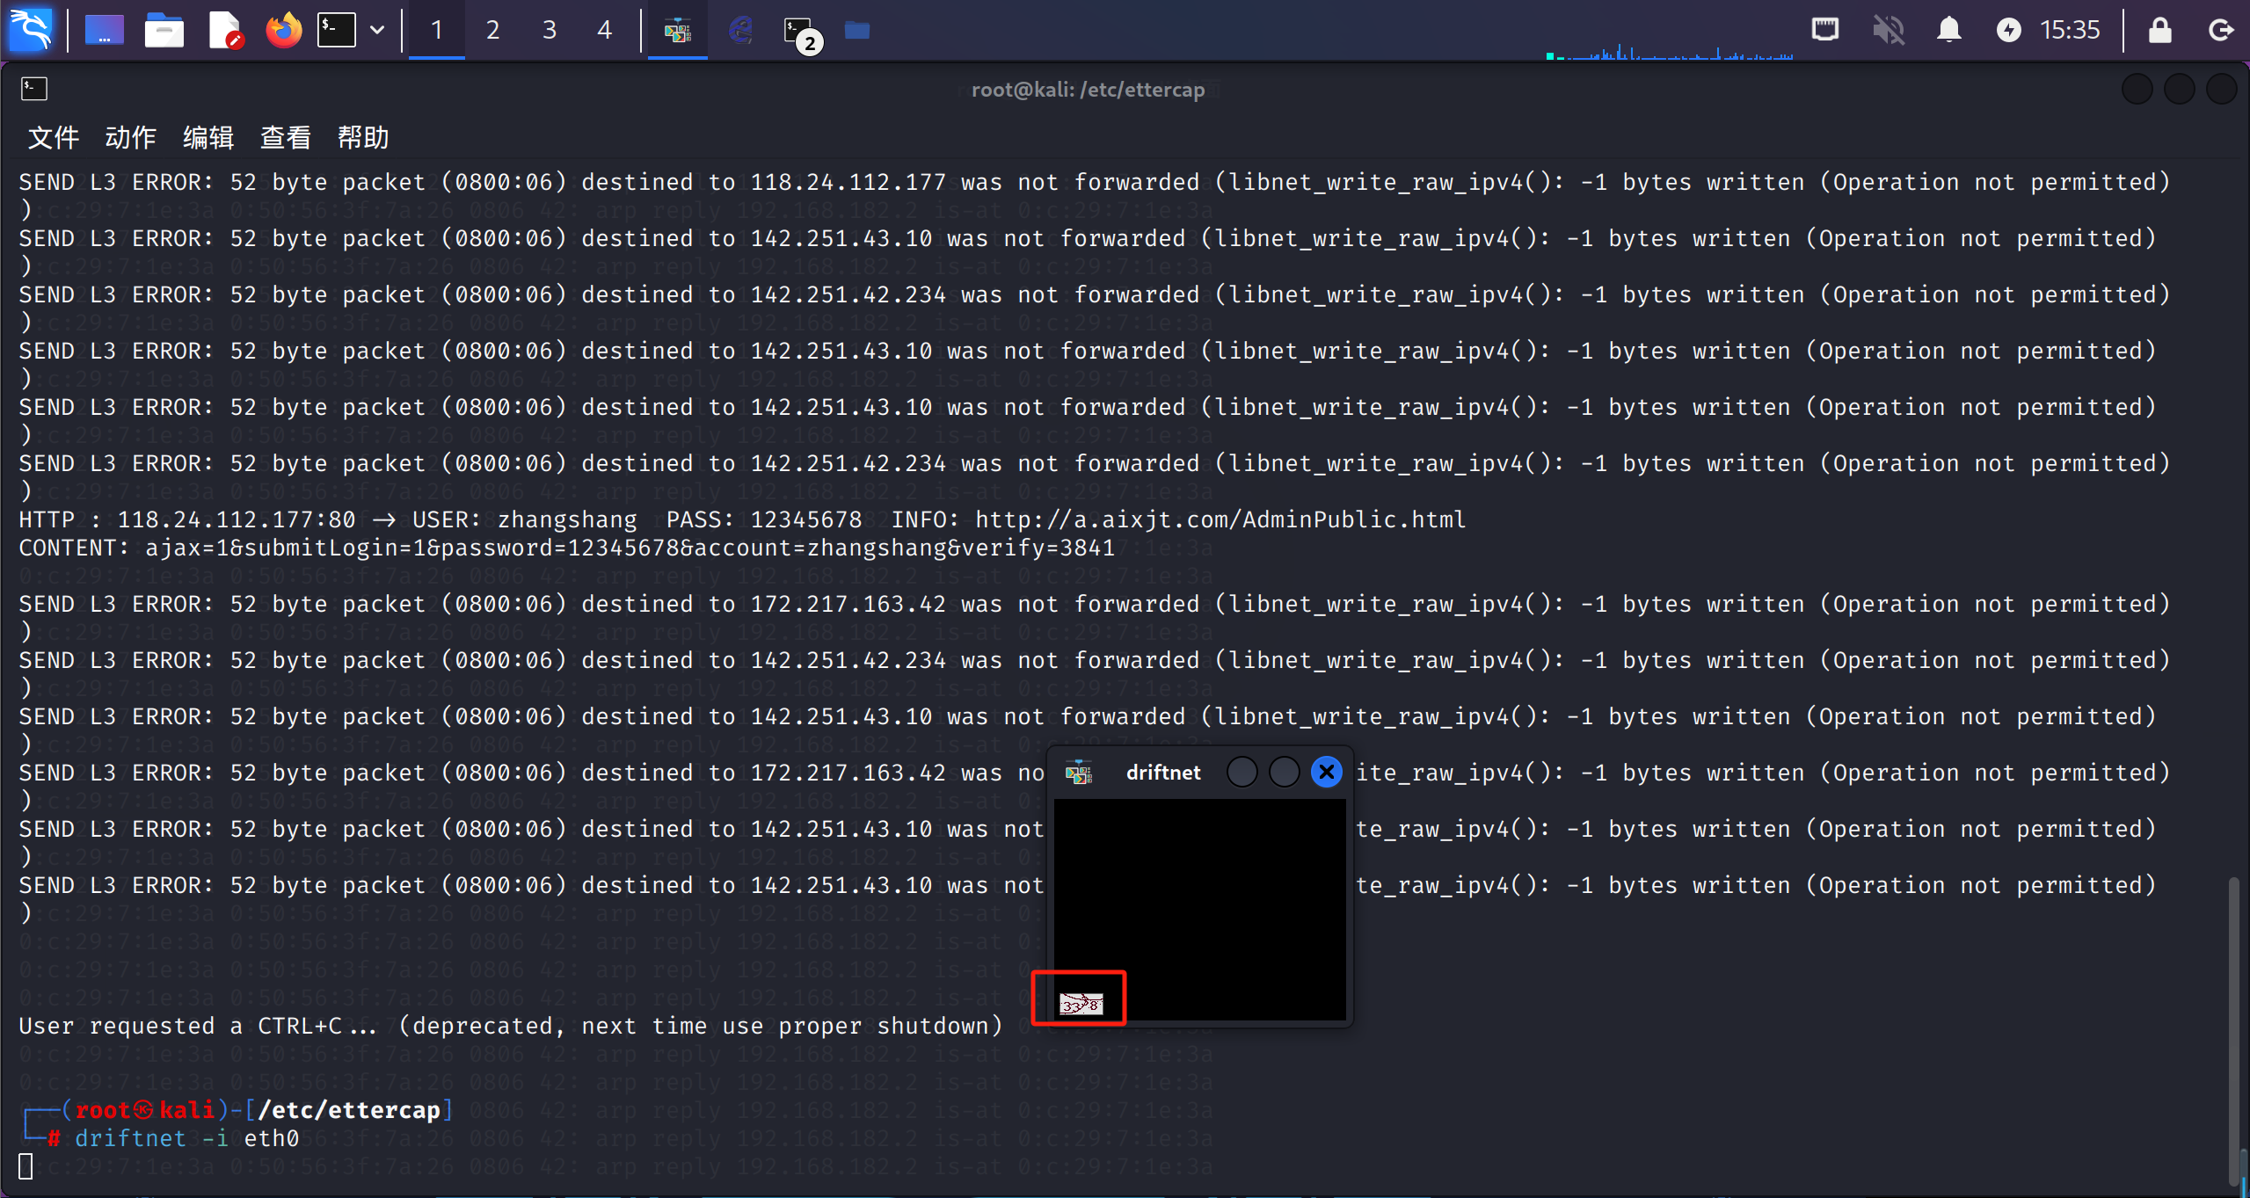The height and width of the screenshot is (1198, 2250).
Task: Launch terminal emulator from the panel
Action: tap(337, 31)
